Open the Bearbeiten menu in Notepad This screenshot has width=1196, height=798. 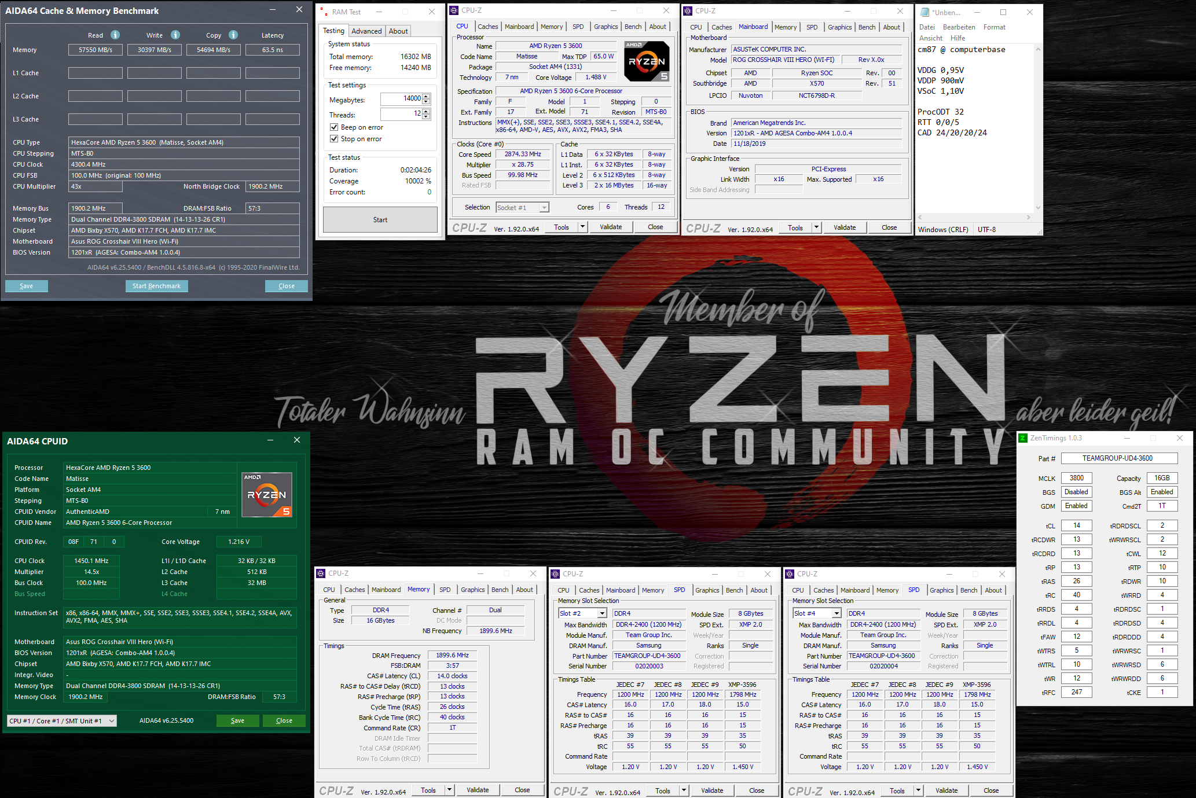point(959,27)
